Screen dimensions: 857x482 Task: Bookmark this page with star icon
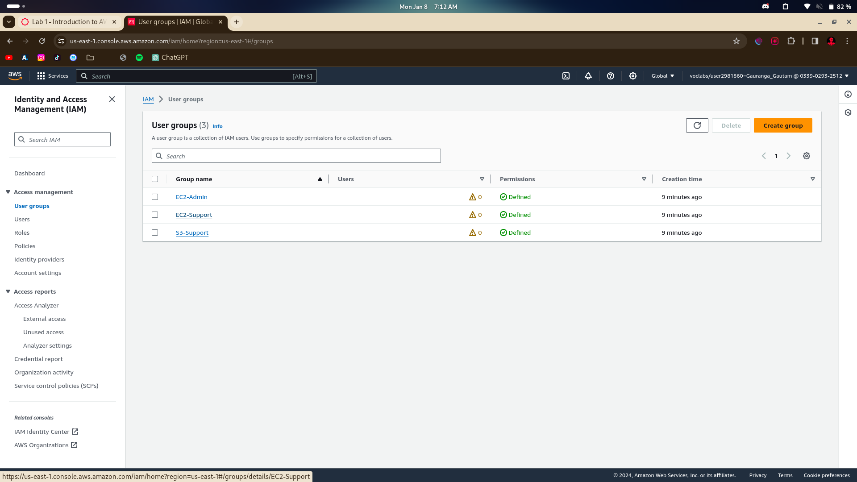(x=736, y=41)
